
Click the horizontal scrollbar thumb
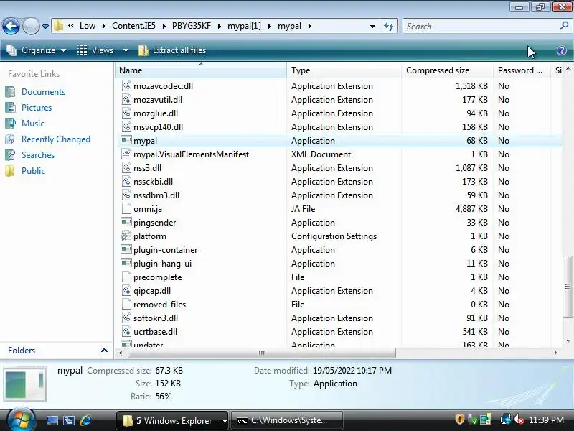pos(262,353)
